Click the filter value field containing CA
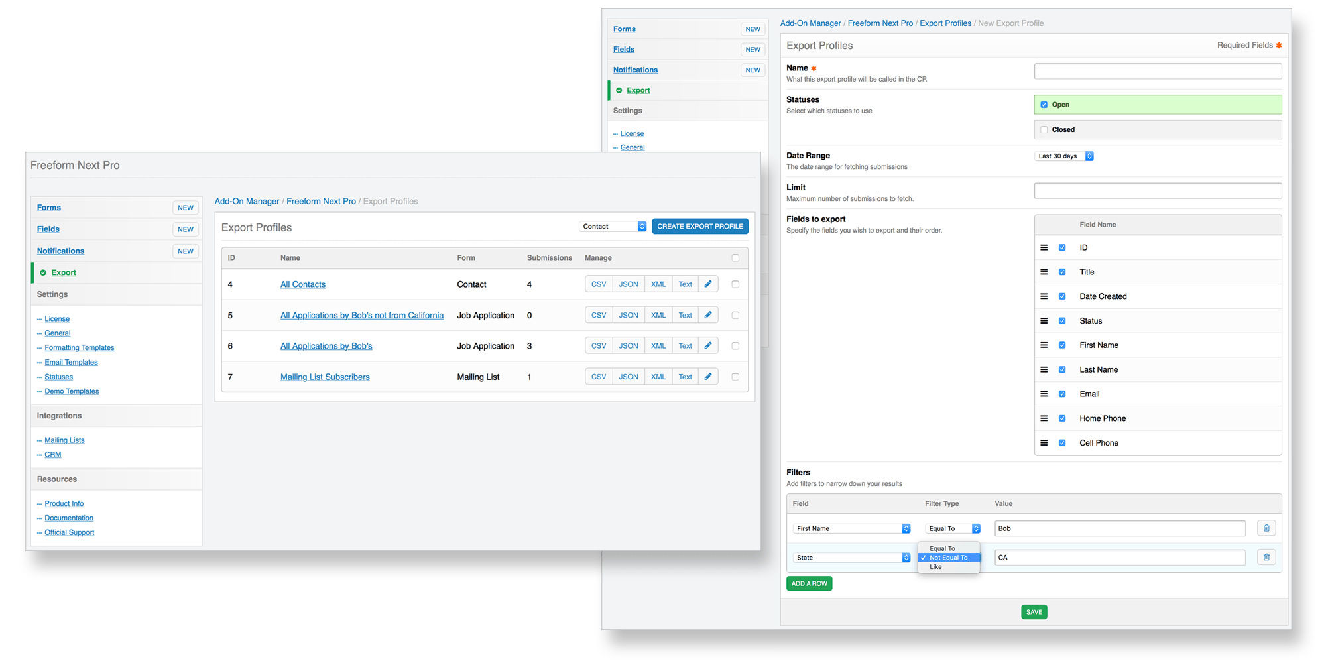 [1120, 558]
